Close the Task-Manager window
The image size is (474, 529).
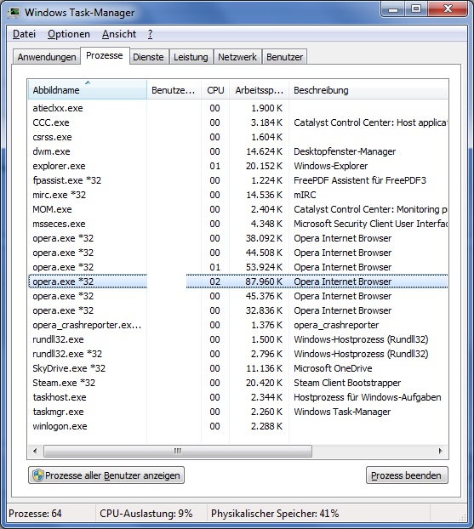[448, 9]
